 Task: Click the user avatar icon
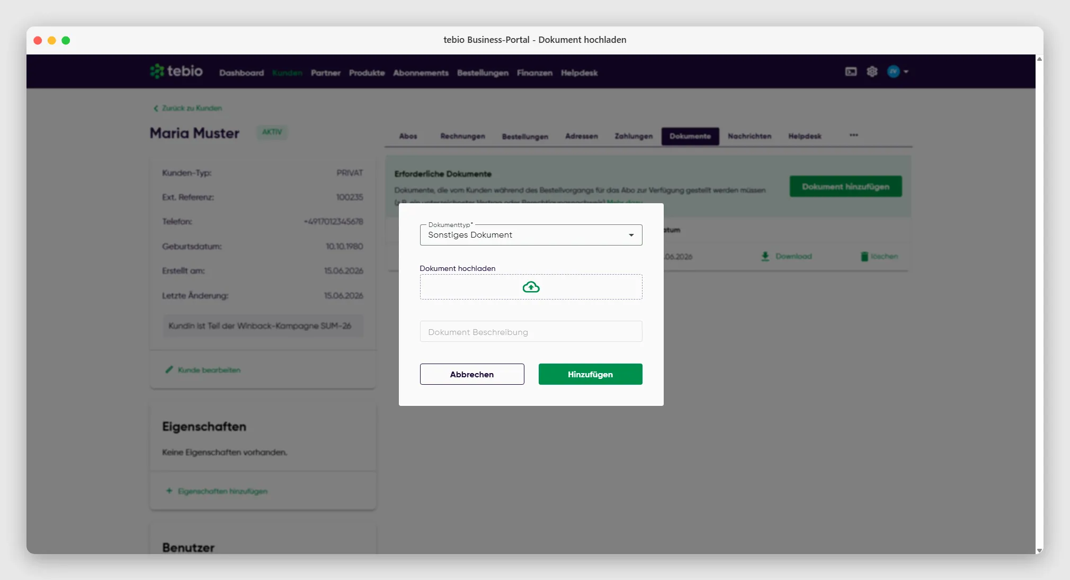click(894, 71)
